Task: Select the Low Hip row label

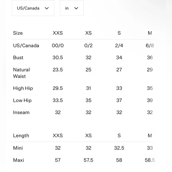Action: tap(22, 101)
